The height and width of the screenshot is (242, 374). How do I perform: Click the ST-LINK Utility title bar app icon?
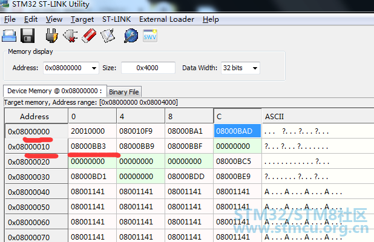4,4
